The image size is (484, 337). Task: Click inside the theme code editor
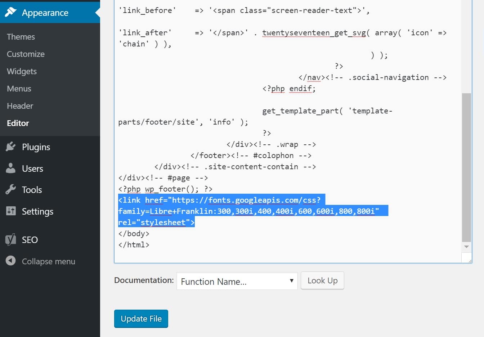coord(252,144)
